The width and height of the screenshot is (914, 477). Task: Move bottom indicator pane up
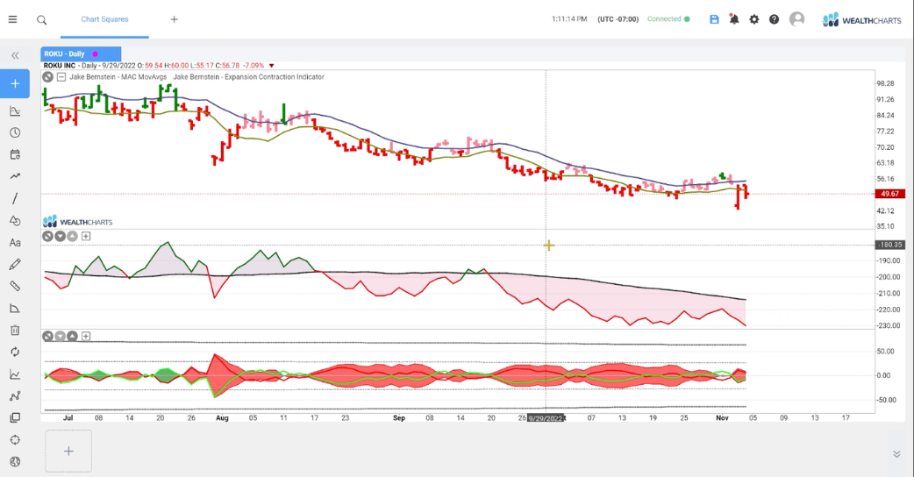tap(72, 337)
